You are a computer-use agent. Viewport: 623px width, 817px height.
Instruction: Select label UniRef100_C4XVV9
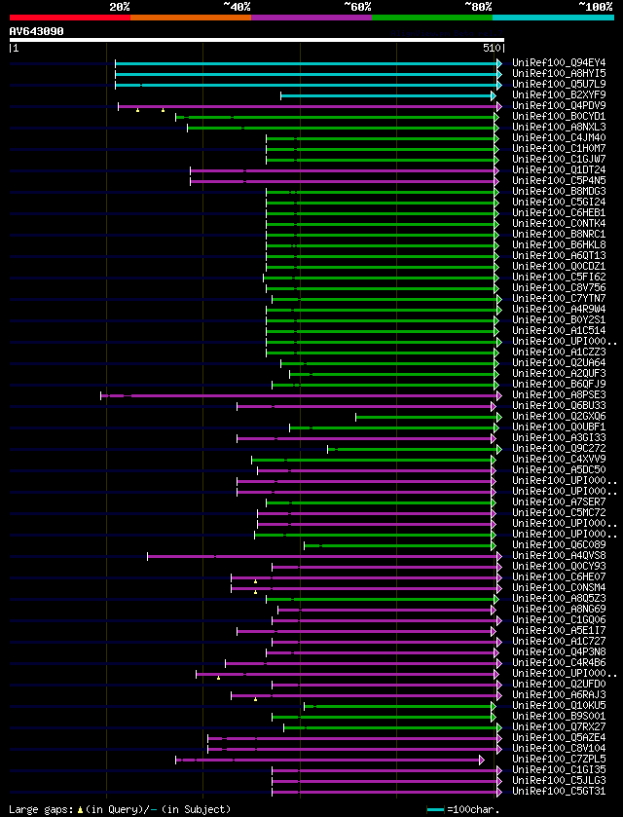click(x=559, y=460)
